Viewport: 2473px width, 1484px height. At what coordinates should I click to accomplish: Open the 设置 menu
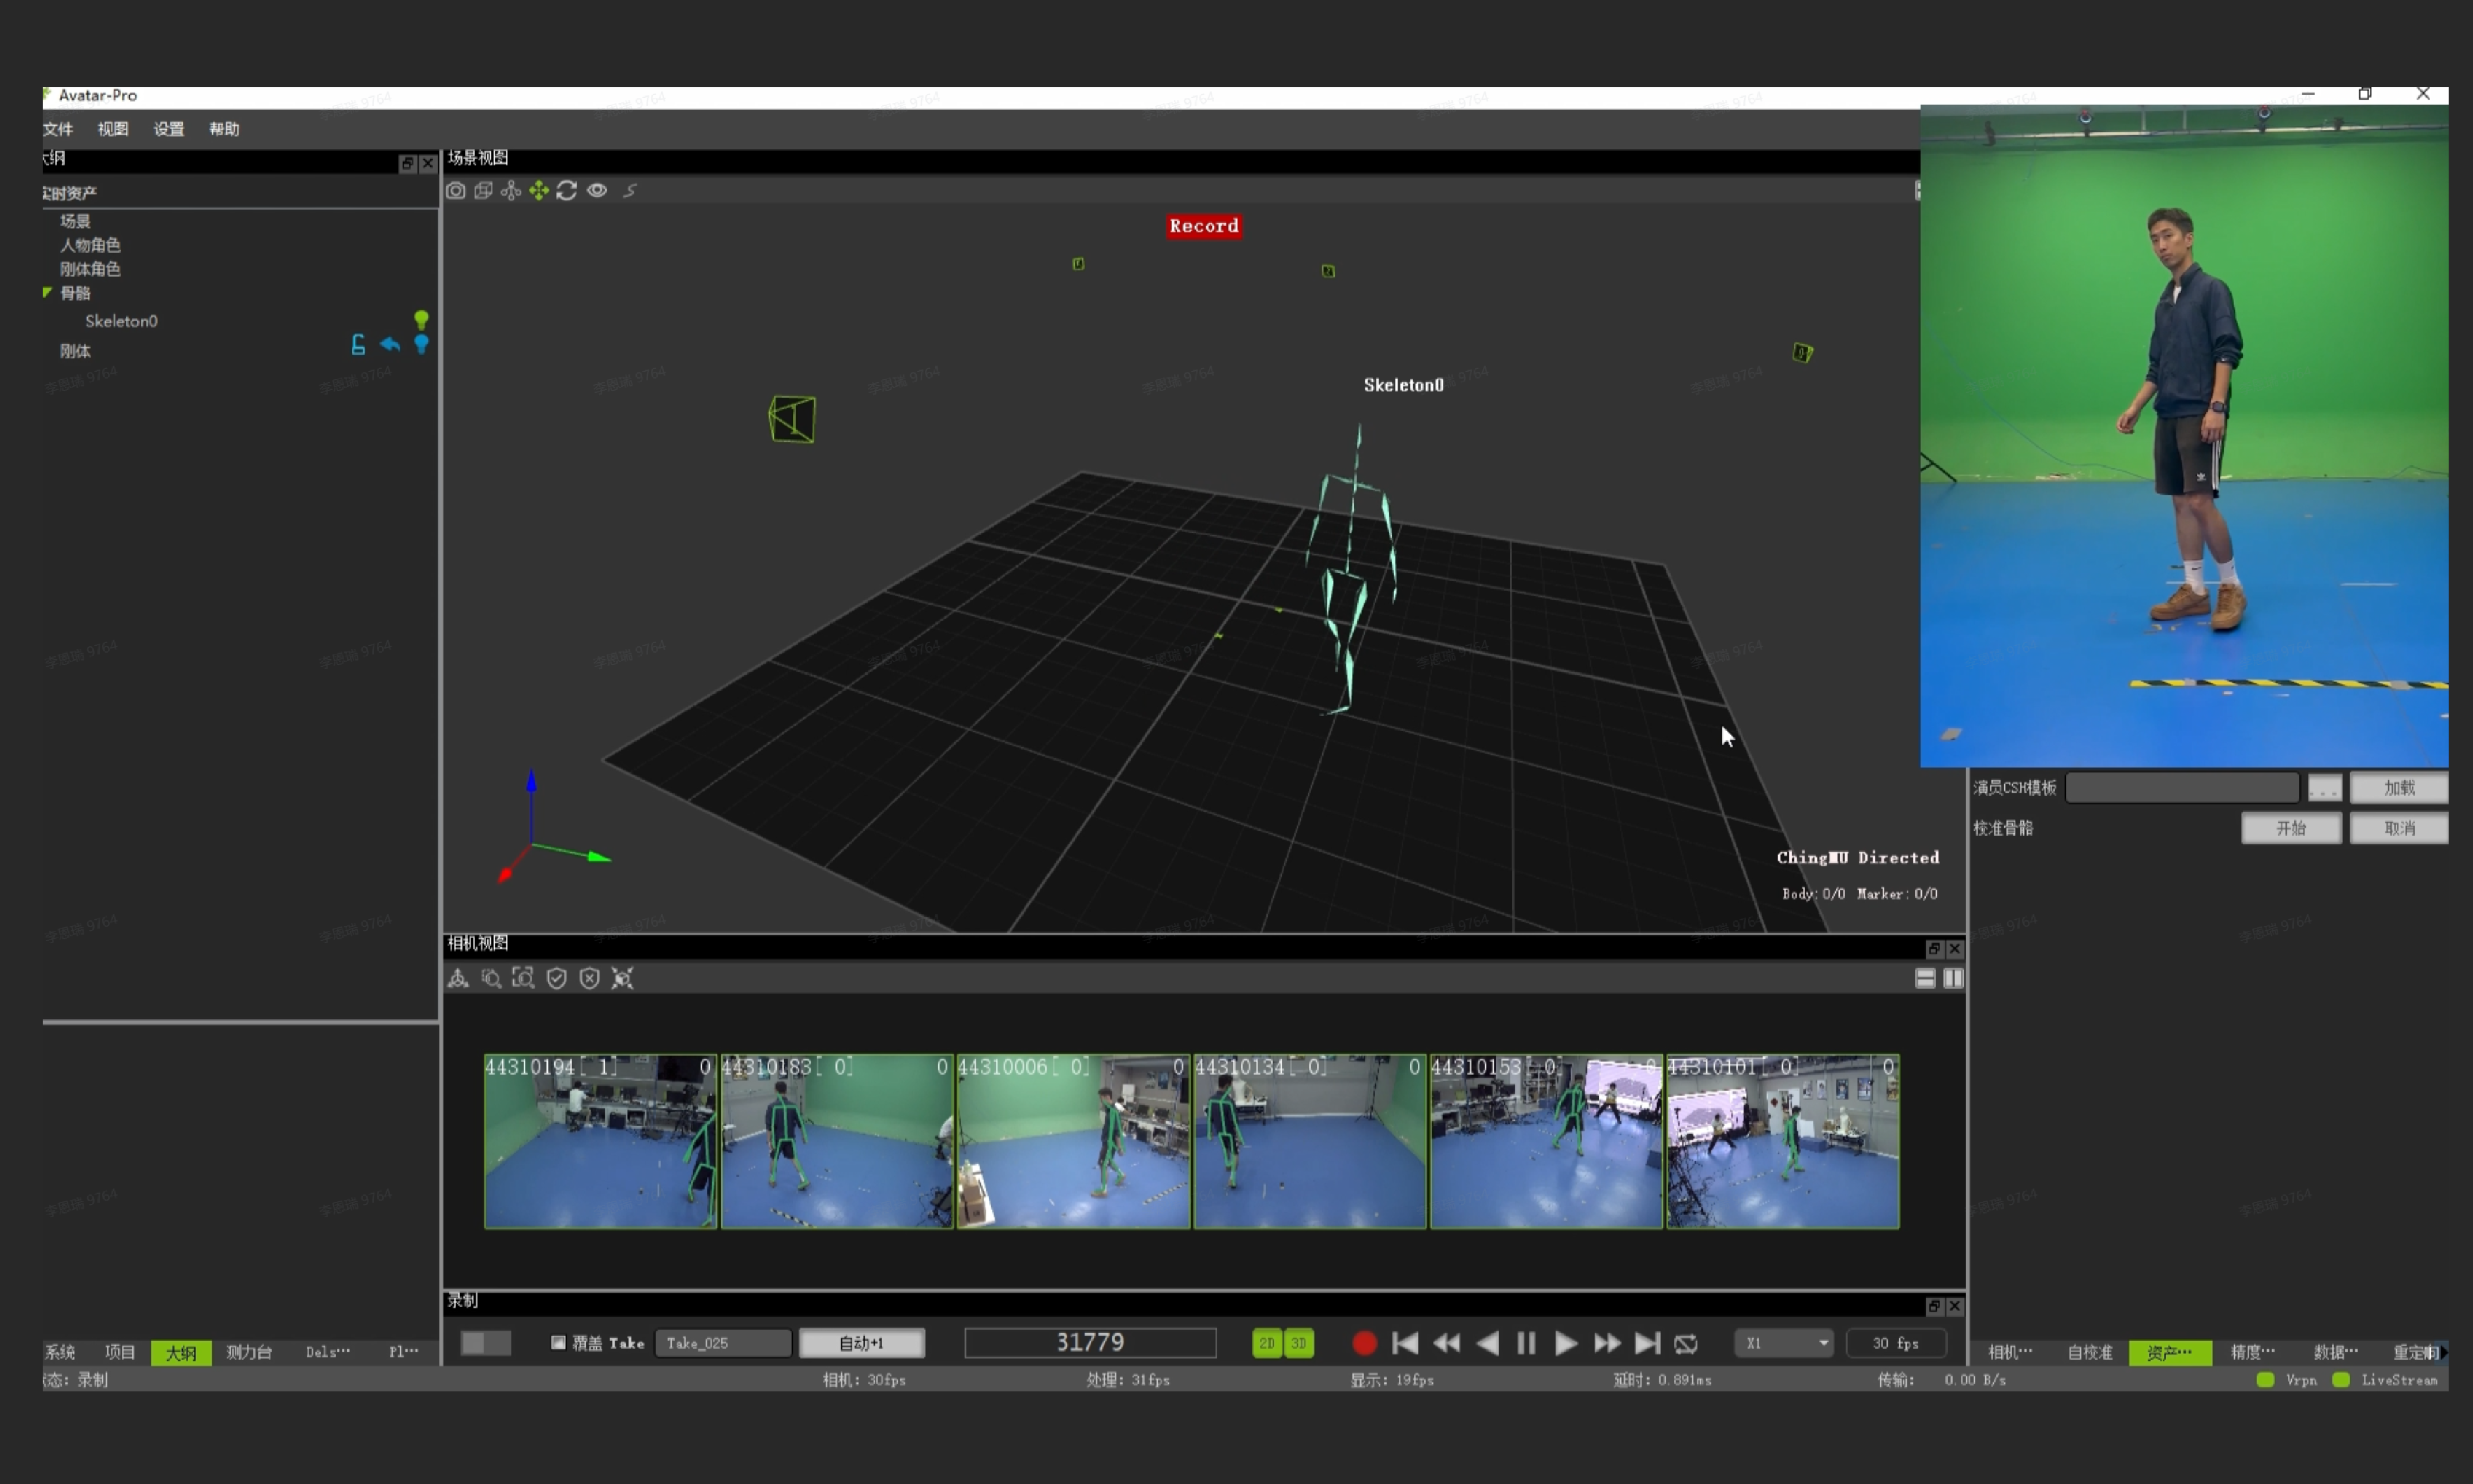[168, 129]
